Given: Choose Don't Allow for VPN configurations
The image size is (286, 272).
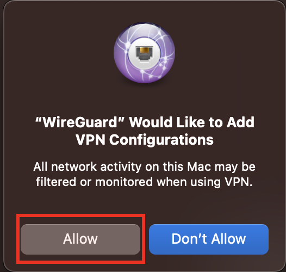Looking at the screenshot, I should pos(209,239).
